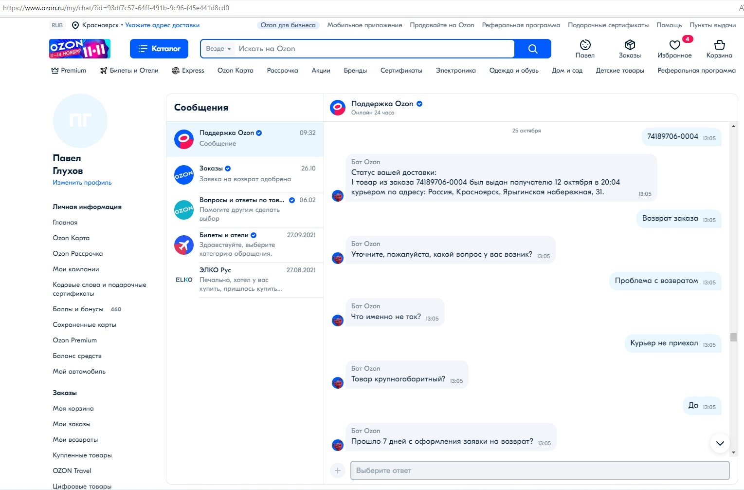This screenshot has width=744, height=490.
Task: Select Поддержка Ozon chat avatar in list
Action: (184, 139)
